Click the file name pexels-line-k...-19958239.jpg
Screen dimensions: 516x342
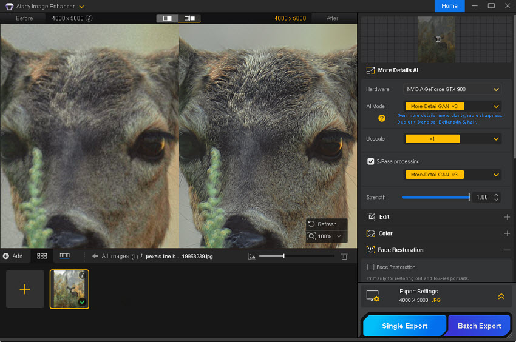[179, 256]
